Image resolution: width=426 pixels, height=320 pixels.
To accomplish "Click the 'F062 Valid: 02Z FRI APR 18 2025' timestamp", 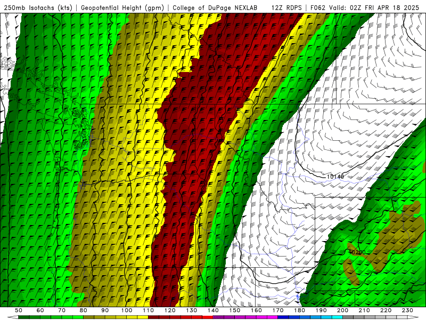I will [x=365, y=8].
